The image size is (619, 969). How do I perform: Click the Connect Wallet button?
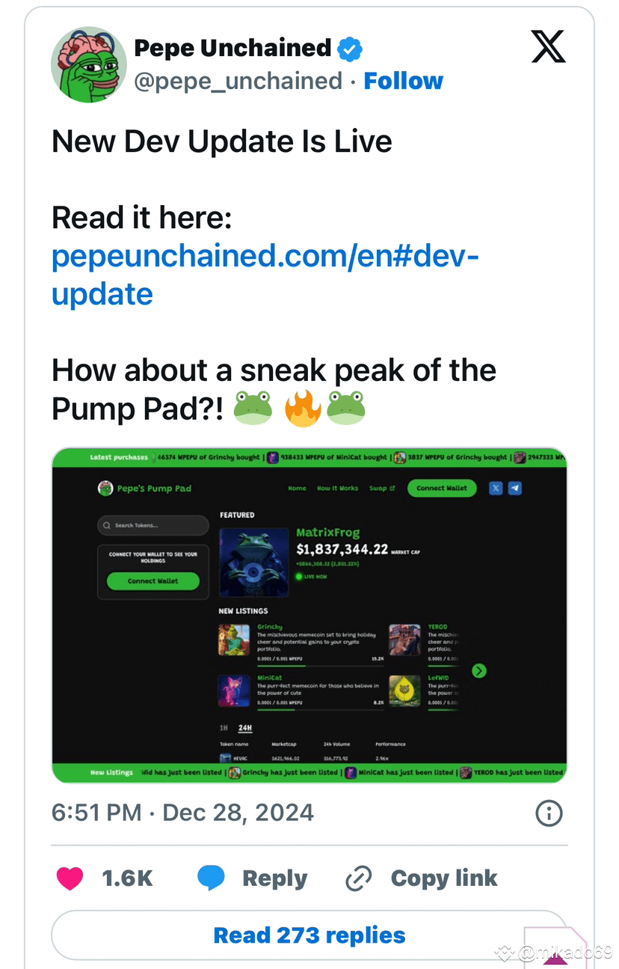(443, 488)
